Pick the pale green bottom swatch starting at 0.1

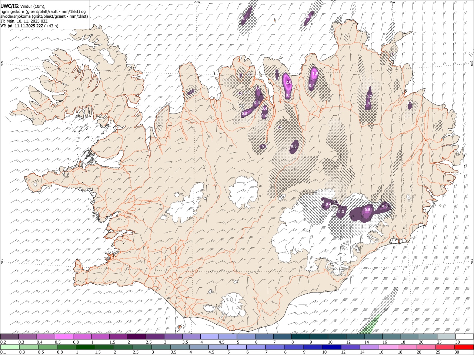tap(10, 347)
